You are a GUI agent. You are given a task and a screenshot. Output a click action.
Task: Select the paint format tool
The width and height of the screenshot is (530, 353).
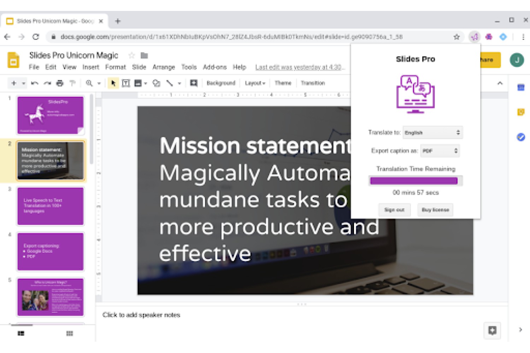click(72, 83)
